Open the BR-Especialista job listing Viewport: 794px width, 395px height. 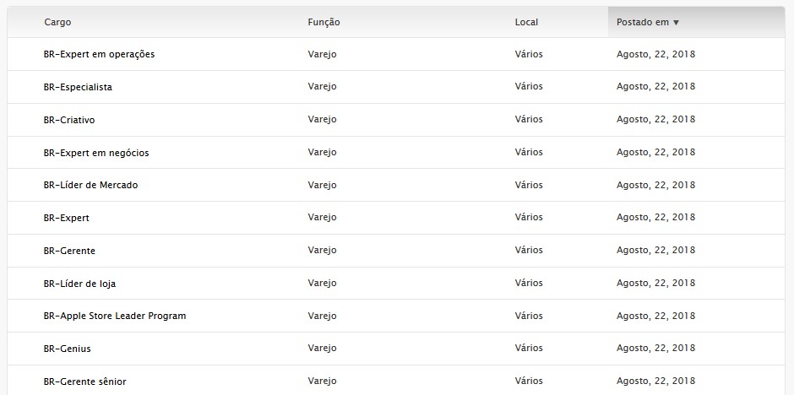pyautogui.click(x=78, y=87)
